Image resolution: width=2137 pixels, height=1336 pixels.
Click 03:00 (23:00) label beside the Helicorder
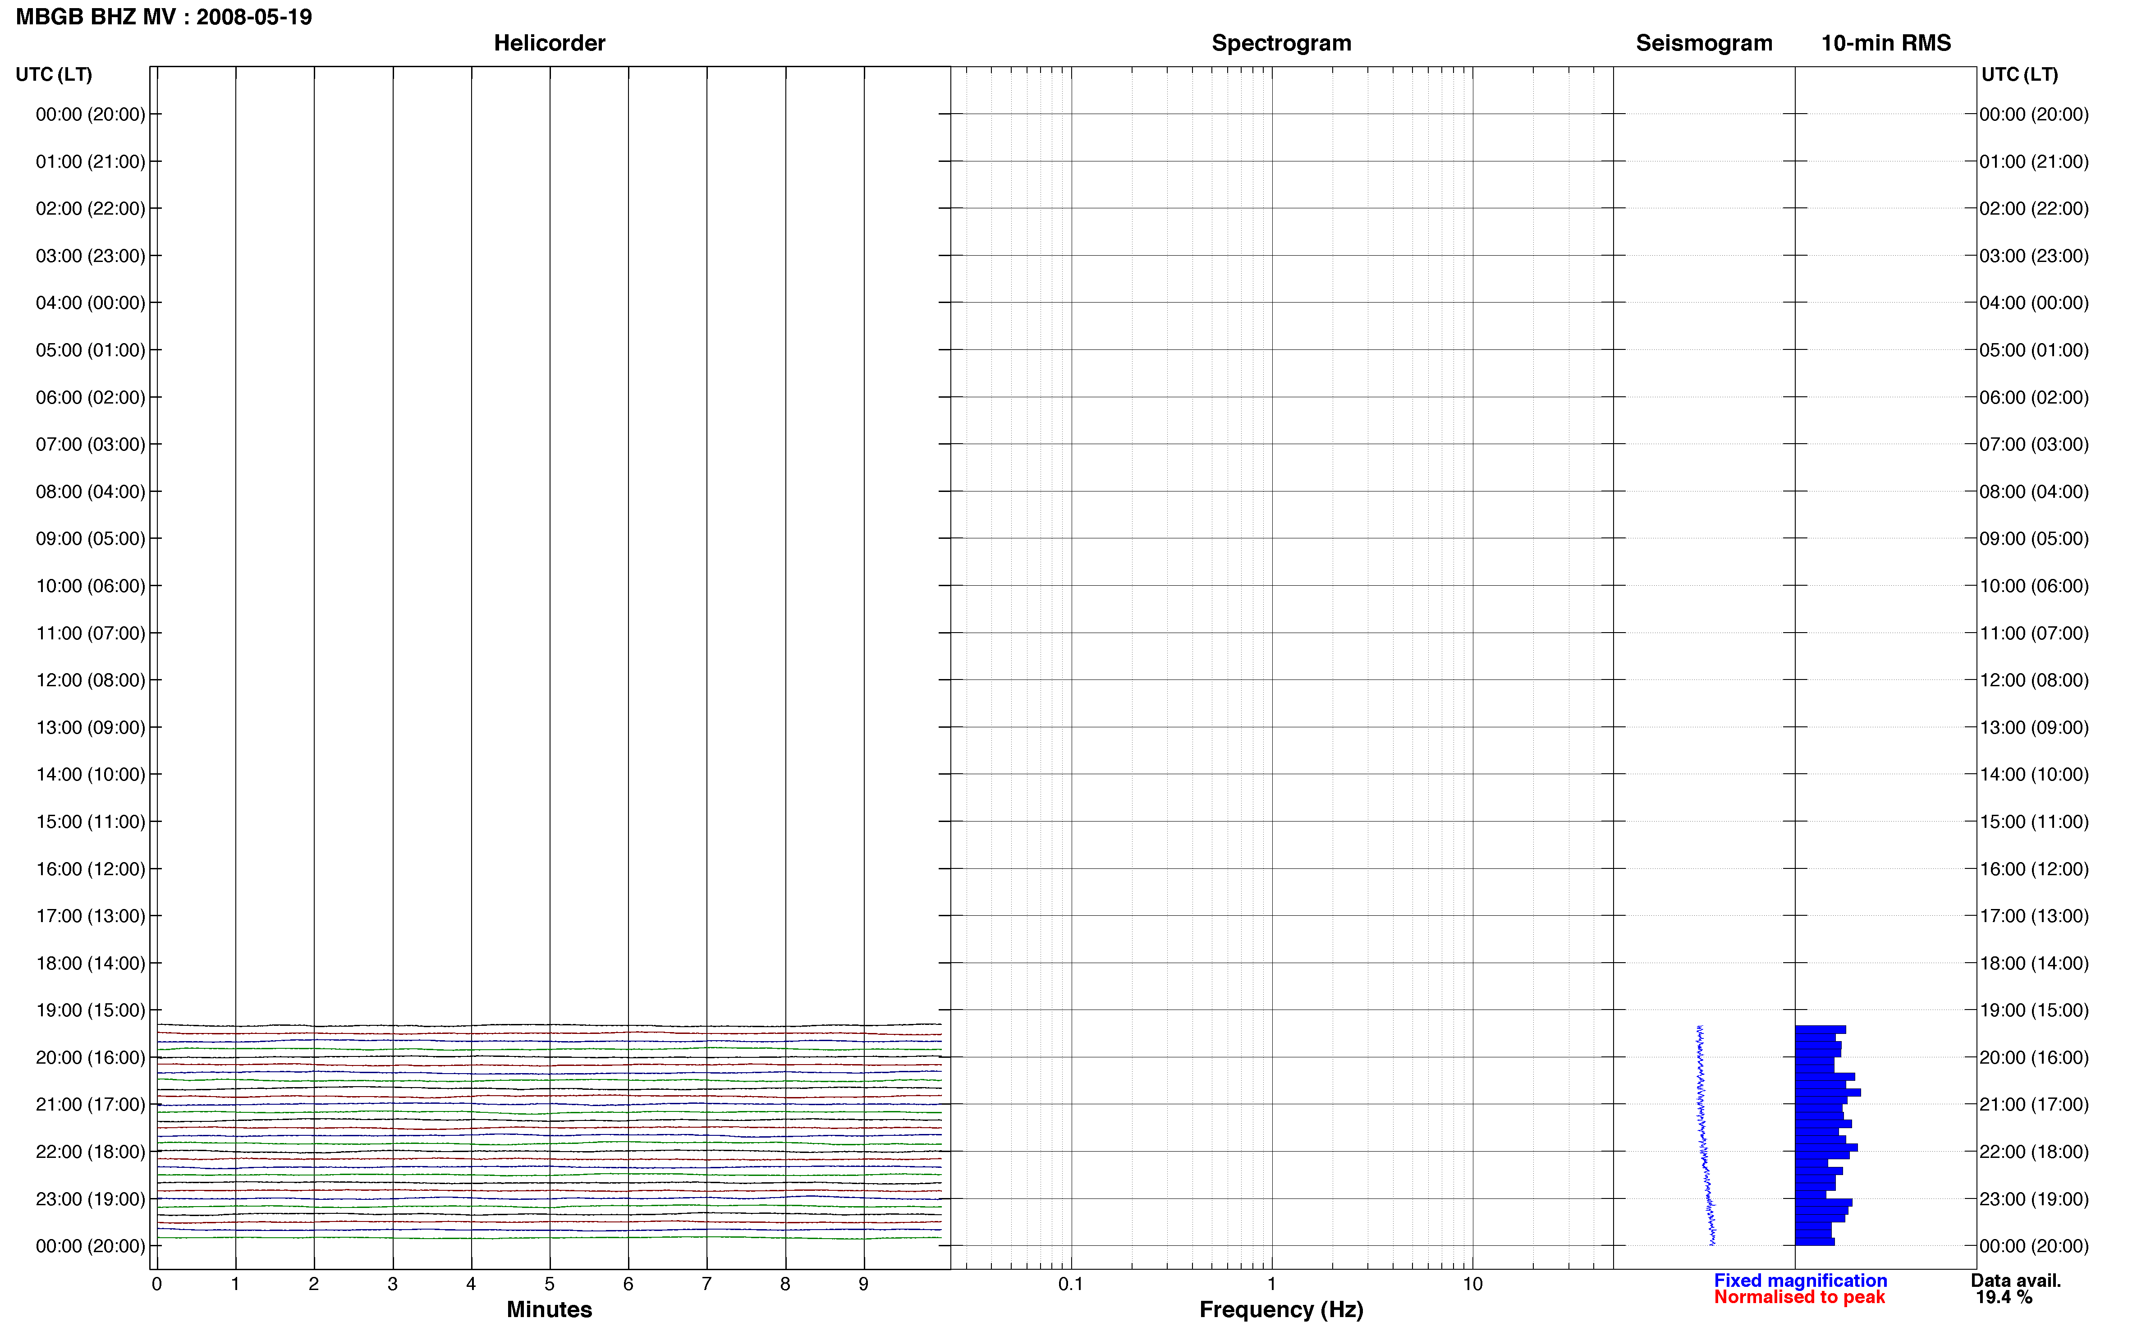pyautogui.click(x=90, y=256)
